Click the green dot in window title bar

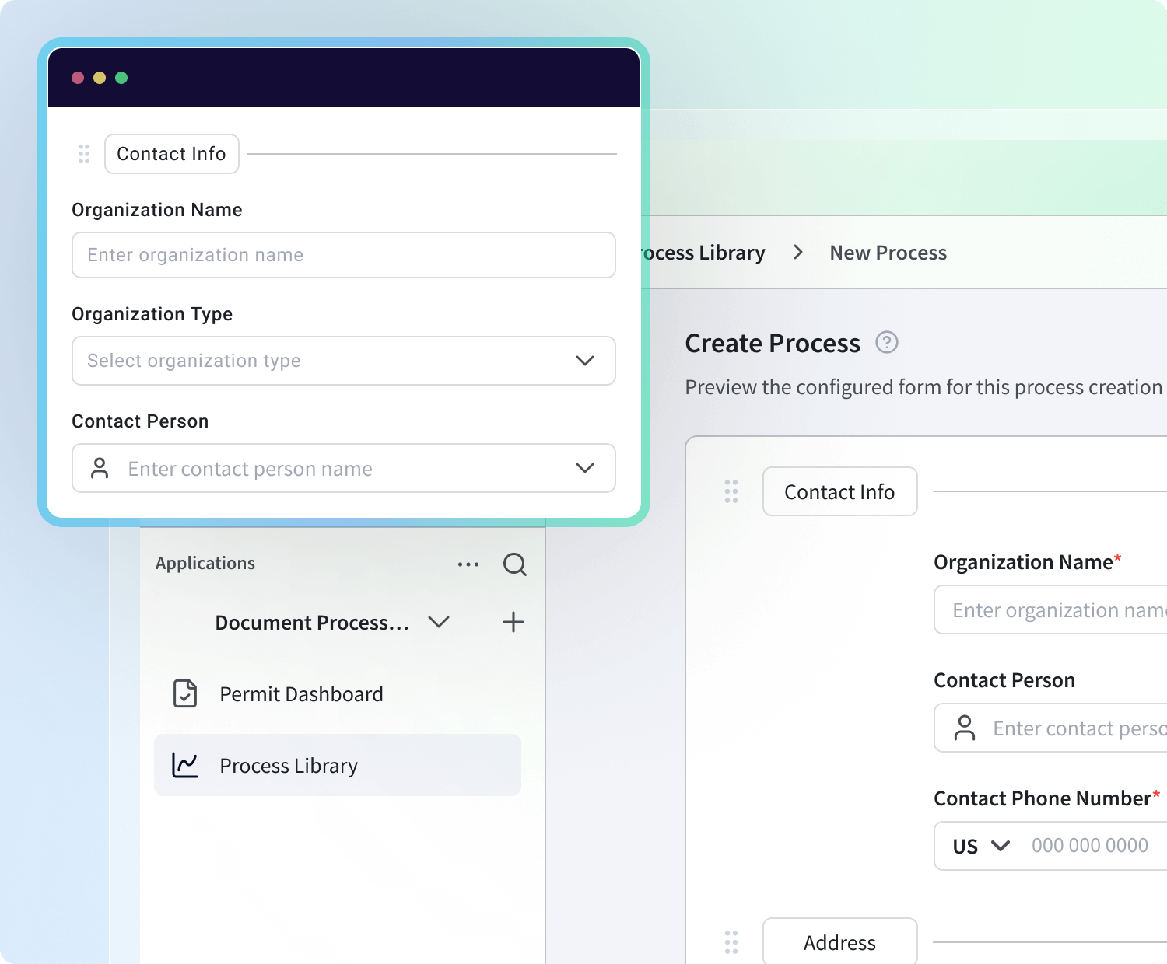[121, 78]
